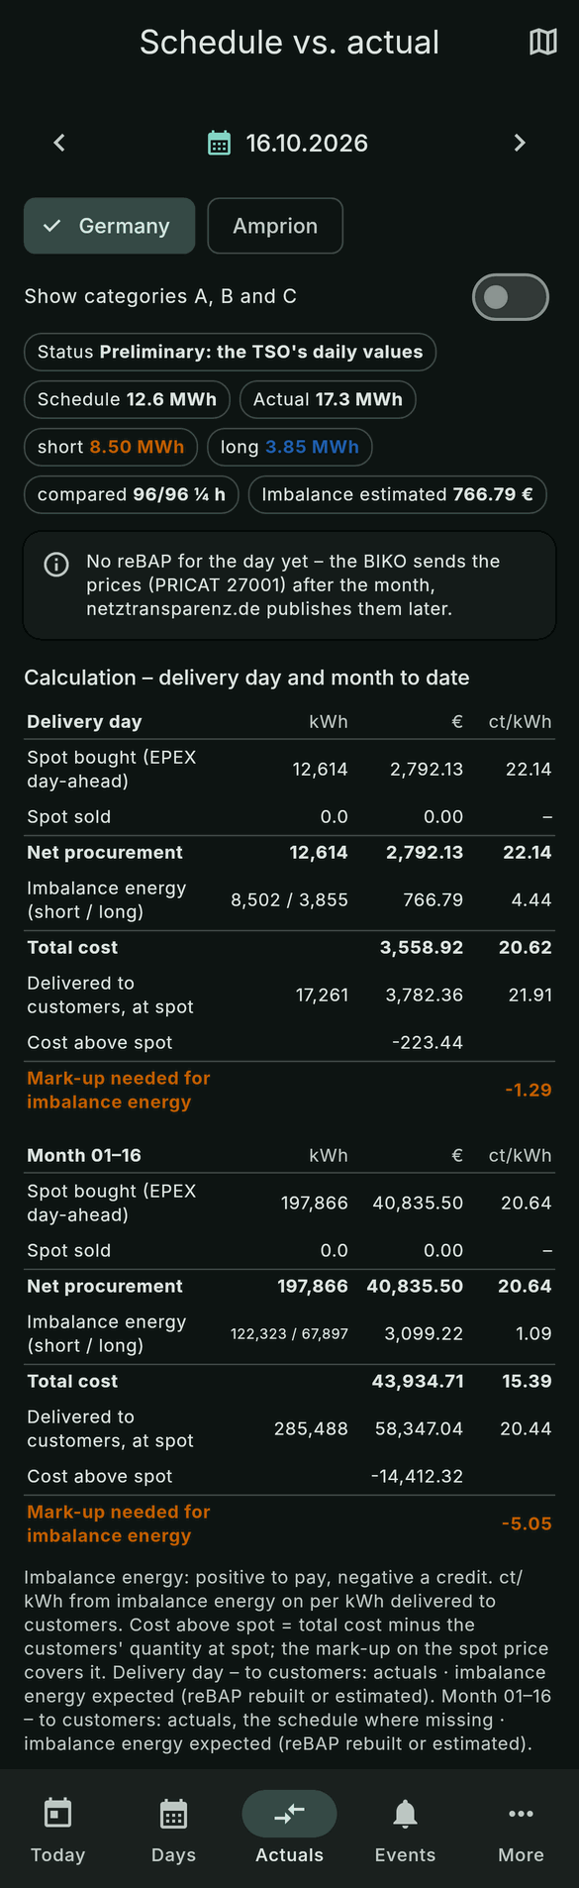Open the More menu dots

pos(521,1831)
